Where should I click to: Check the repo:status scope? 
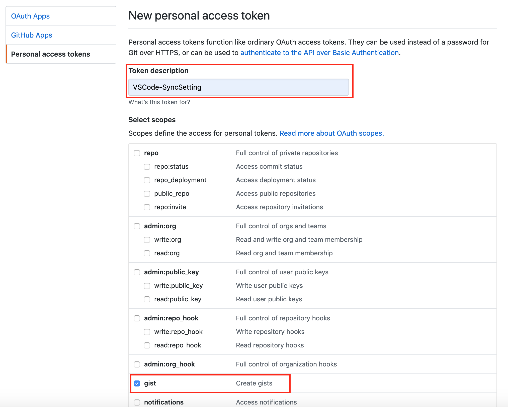147,166
